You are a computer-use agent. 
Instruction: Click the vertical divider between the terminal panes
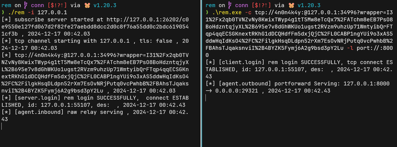[x=201, y=73]
